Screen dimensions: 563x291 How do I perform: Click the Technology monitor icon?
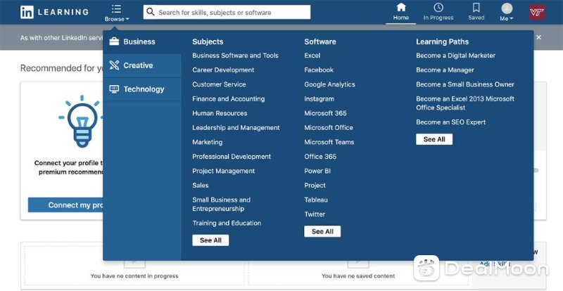point(114,89)
